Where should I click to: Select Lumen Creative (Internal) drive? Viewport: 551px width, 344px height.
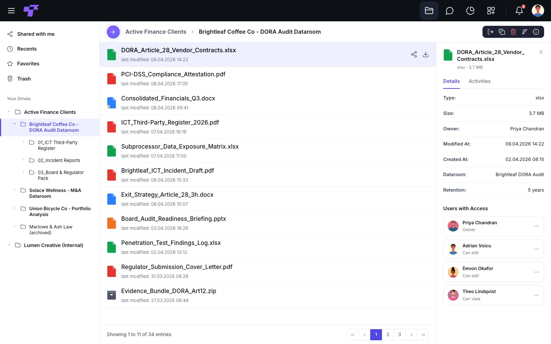coord(53,245)
